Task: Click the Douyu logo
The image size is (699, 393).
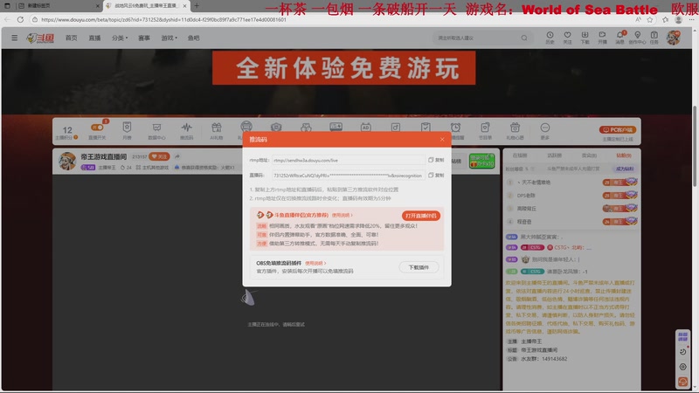Action: pyautogui.click(x=40, y=38)
